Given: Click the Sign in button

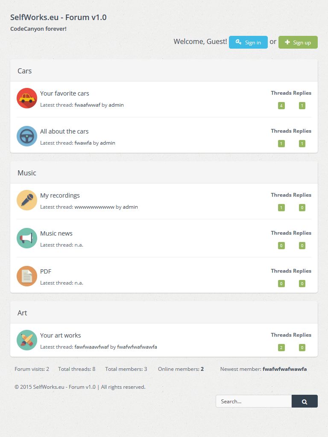Looking at the screenshot, I should [248, 42].
